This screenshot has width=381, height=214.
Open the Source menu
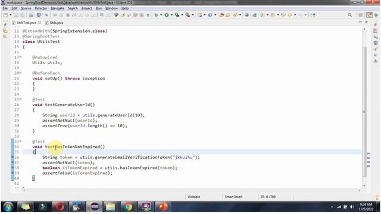coord(26,8)
